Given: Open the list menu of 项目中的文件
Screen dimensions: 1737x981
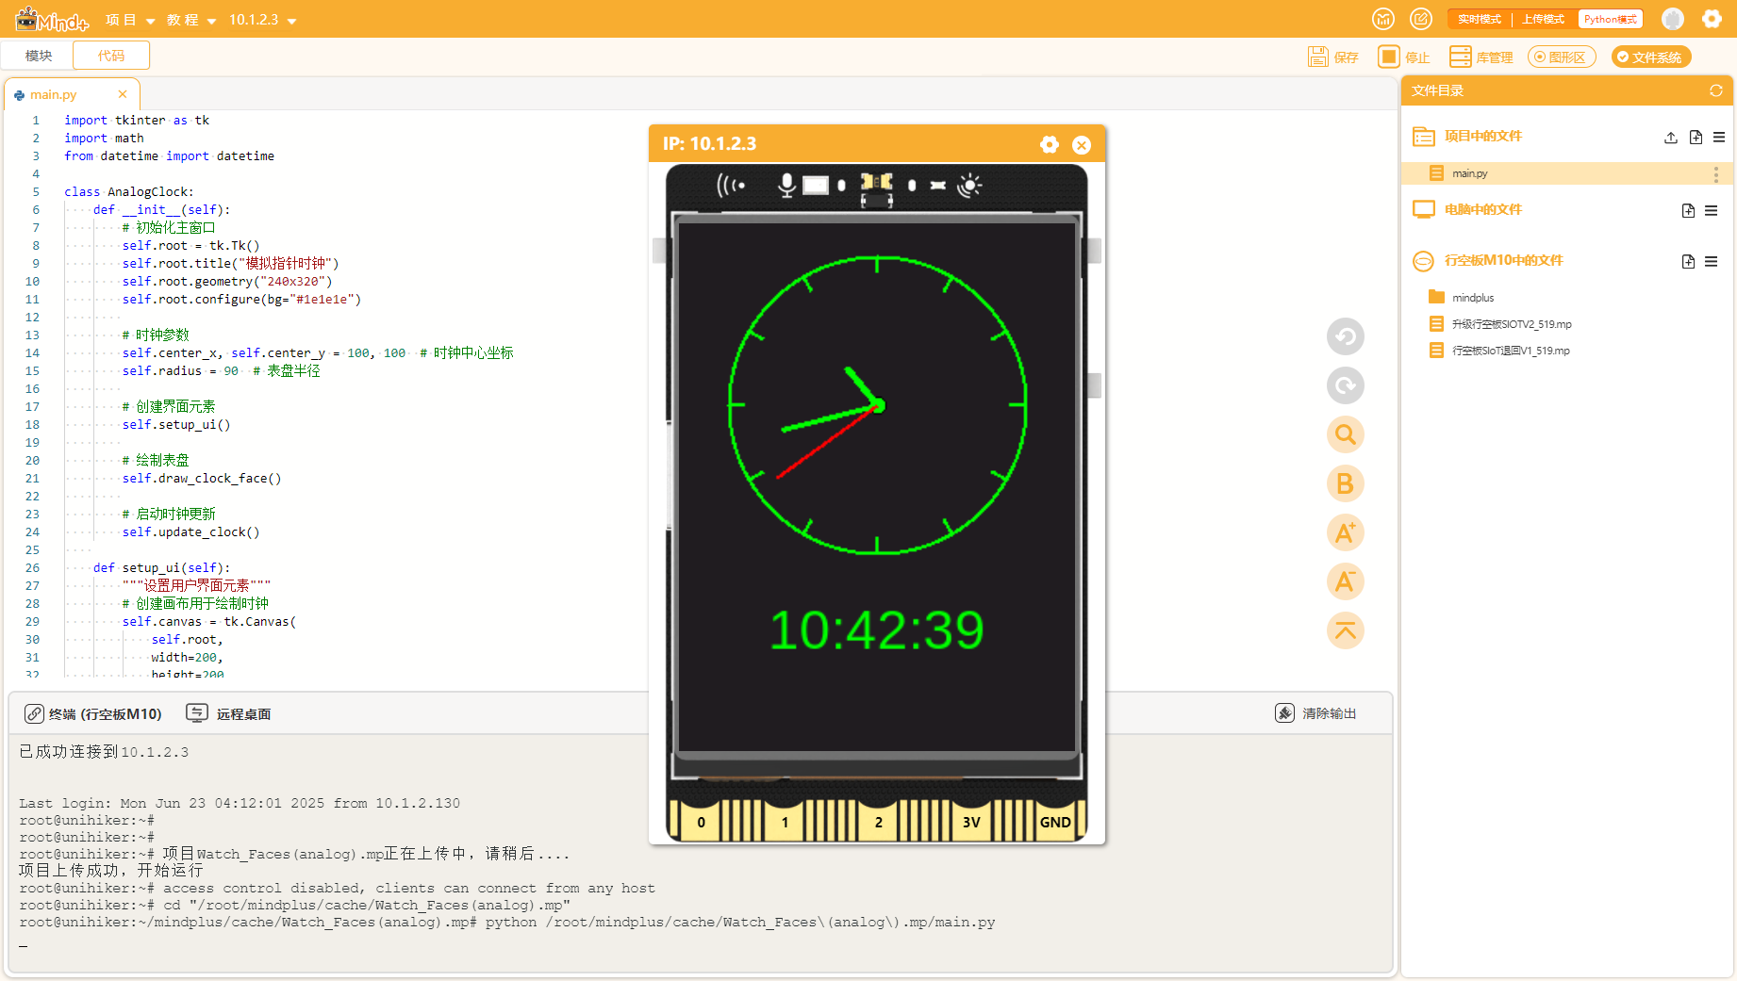Looking at the screenshot, I should tap(1719, 137).
